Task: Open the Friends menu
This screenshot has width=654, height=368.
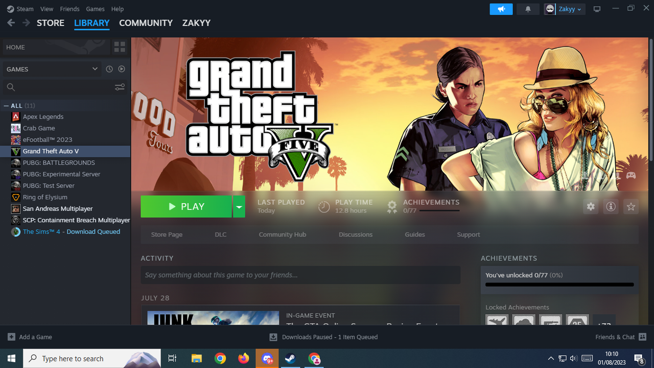Action: coord(69,9)
